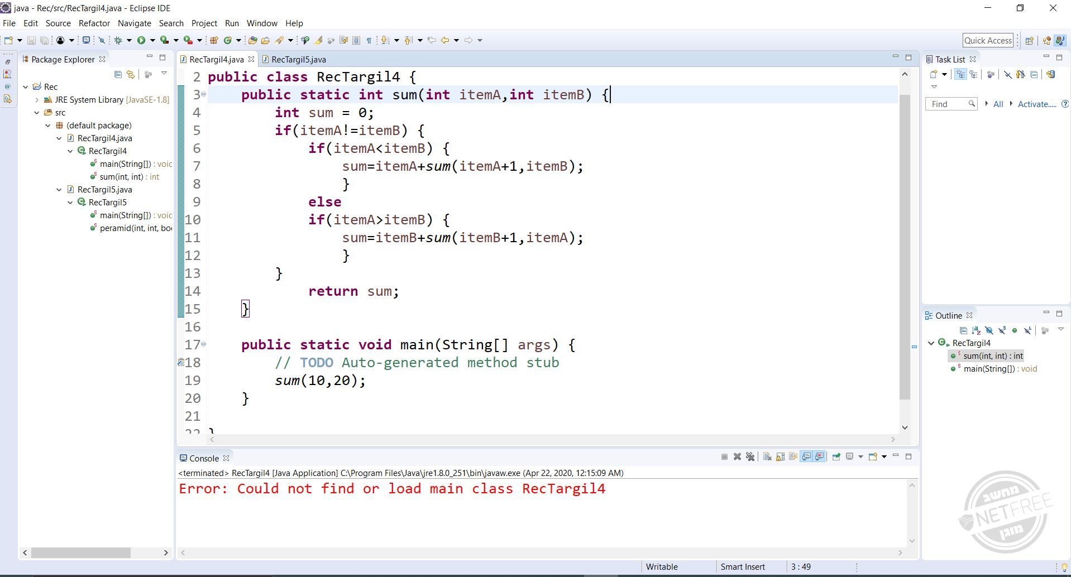Open the Source menu
The width and height of the screenshot is (1071, 577).
pyautogui.click(x=58, y=23)
